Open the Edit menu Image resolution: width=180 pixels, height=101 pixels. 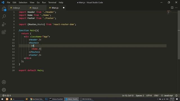pos(14,3)
